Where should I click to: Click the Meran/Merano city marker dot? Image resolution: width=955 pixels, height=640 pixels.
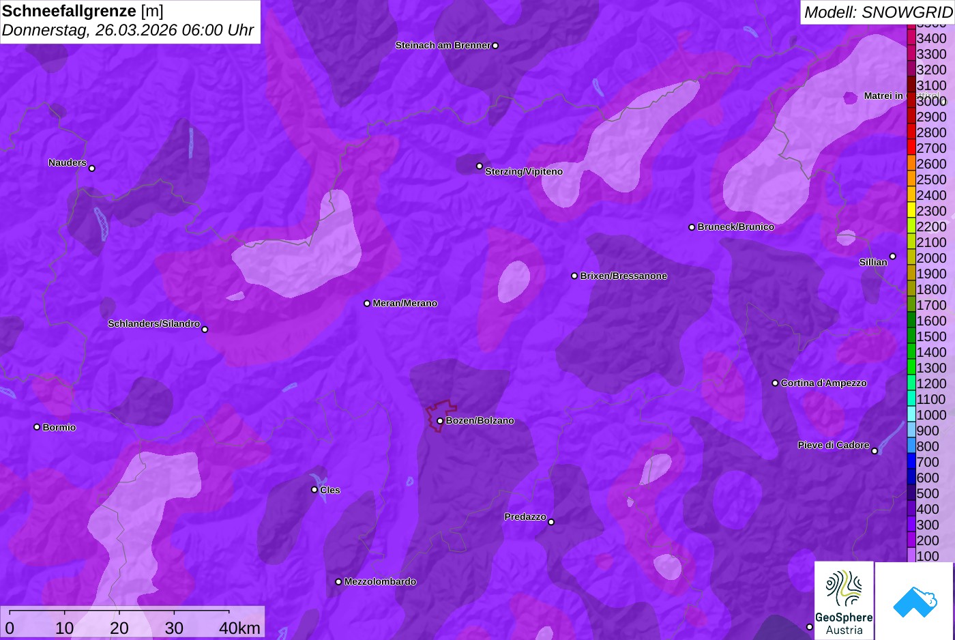pyautogui.click(x=367, y=304)
